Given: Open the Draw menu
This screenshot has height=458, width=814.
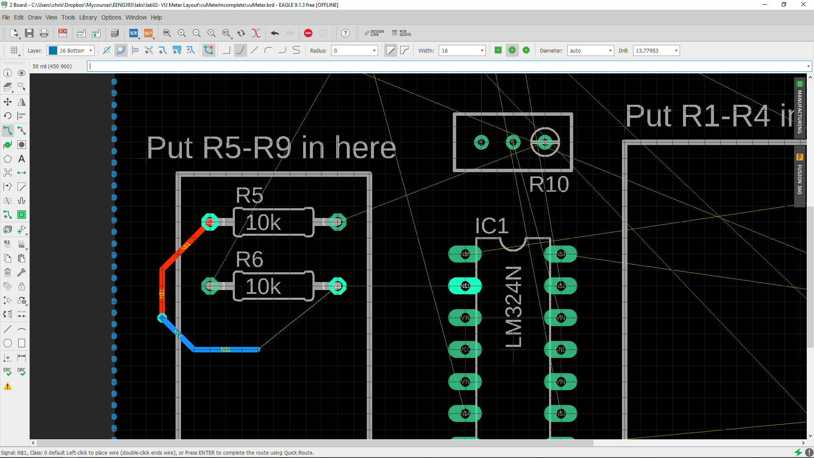Looking at the screenshot, I should point(35,17).
